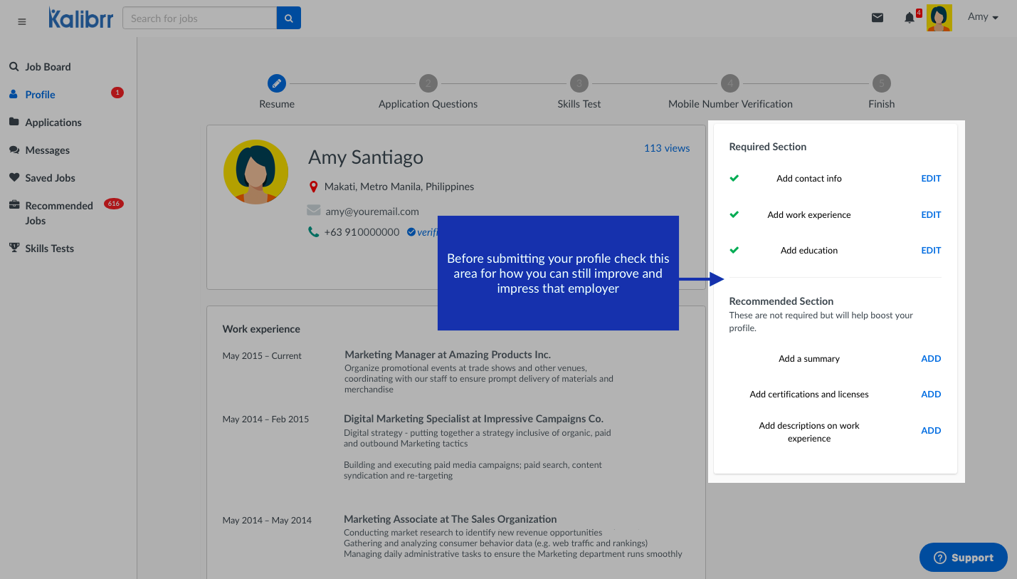Type in the Search for jobs field

[x=199, y=19]
